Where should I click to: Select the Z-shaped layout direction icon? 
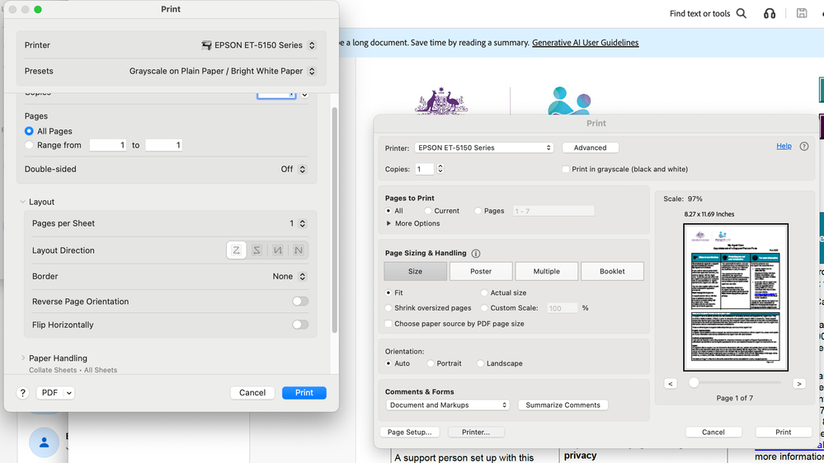237,250
